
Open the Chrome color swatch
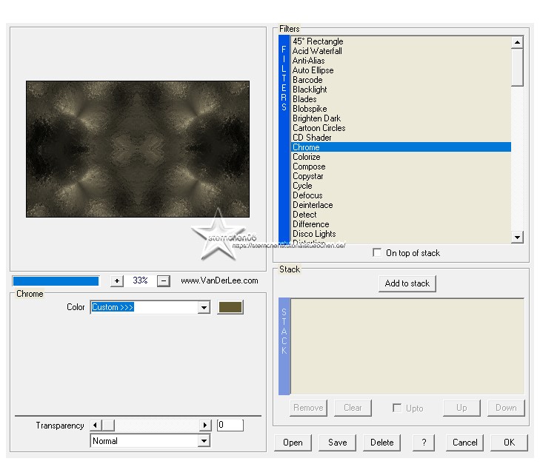coord(230,307)
